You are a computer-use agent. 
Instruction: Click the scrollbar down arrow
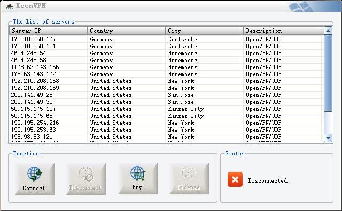tap(328, 138)
